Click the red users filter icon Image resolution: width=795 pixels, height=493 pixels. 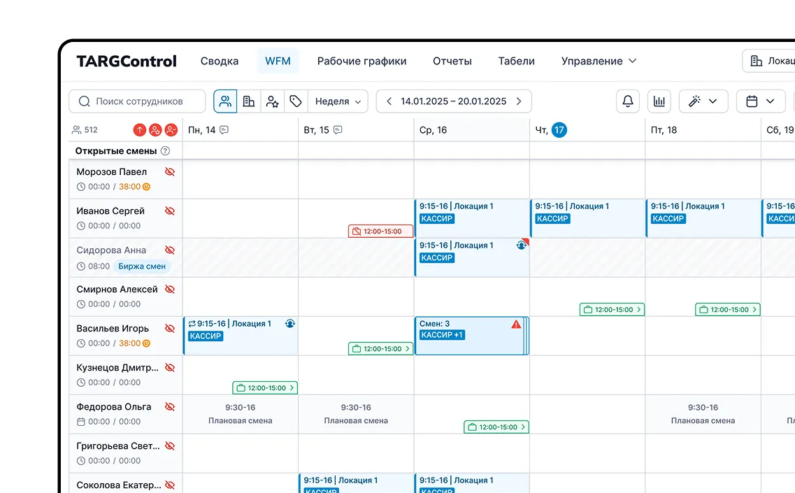click(156, 130)
